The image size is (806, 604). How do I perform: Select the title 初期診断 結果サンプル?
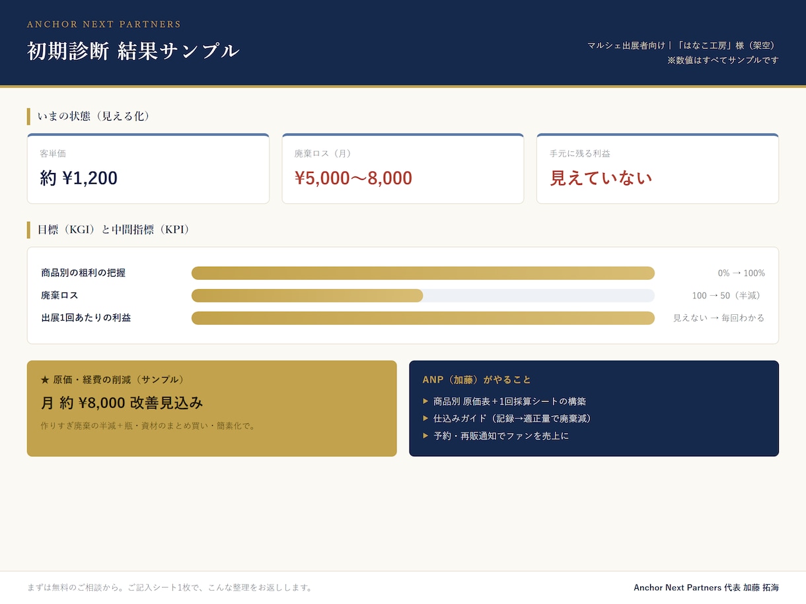tap(133, 51)
